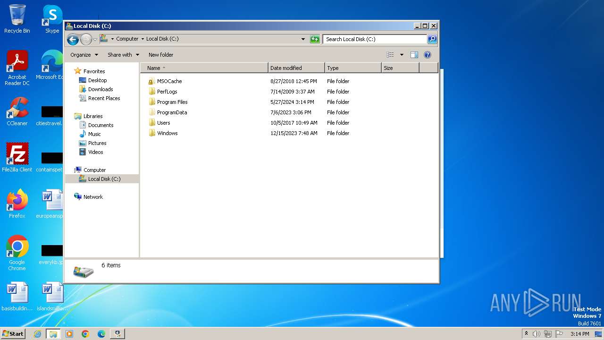Open Explorer Help question mark
Image resolution: width=604 pixels, height=340 pixels.
pos(428,55)
